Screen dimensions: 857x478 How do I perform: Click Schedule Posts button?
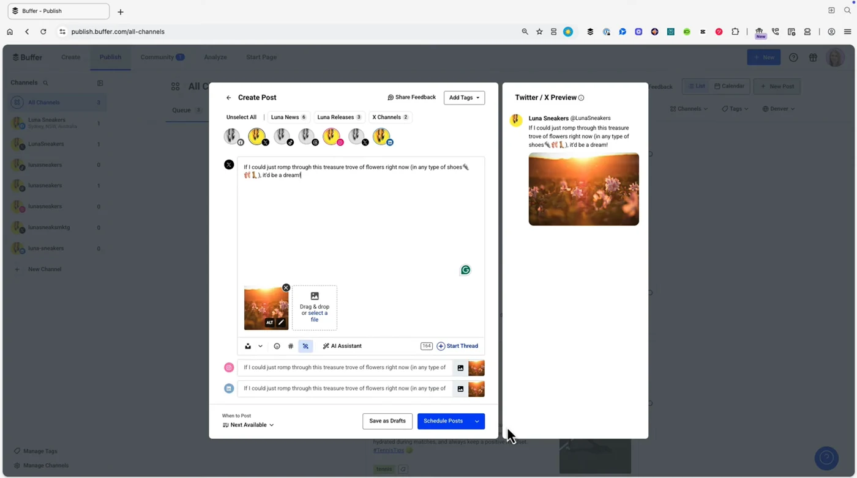(443, 421)
